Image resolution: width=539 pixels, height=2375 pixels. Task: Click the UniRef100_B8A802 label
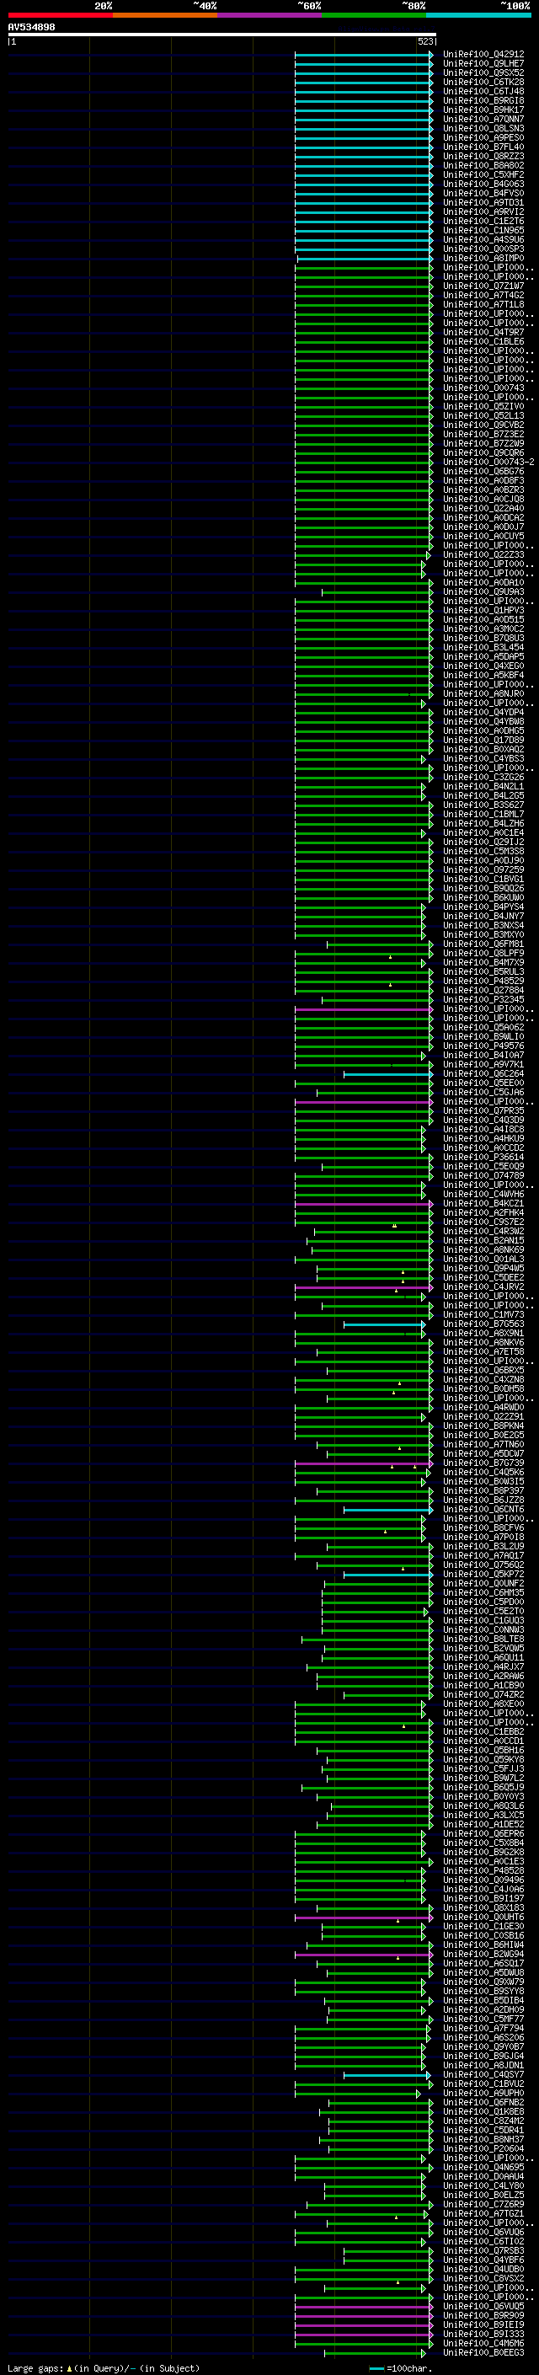483,165
